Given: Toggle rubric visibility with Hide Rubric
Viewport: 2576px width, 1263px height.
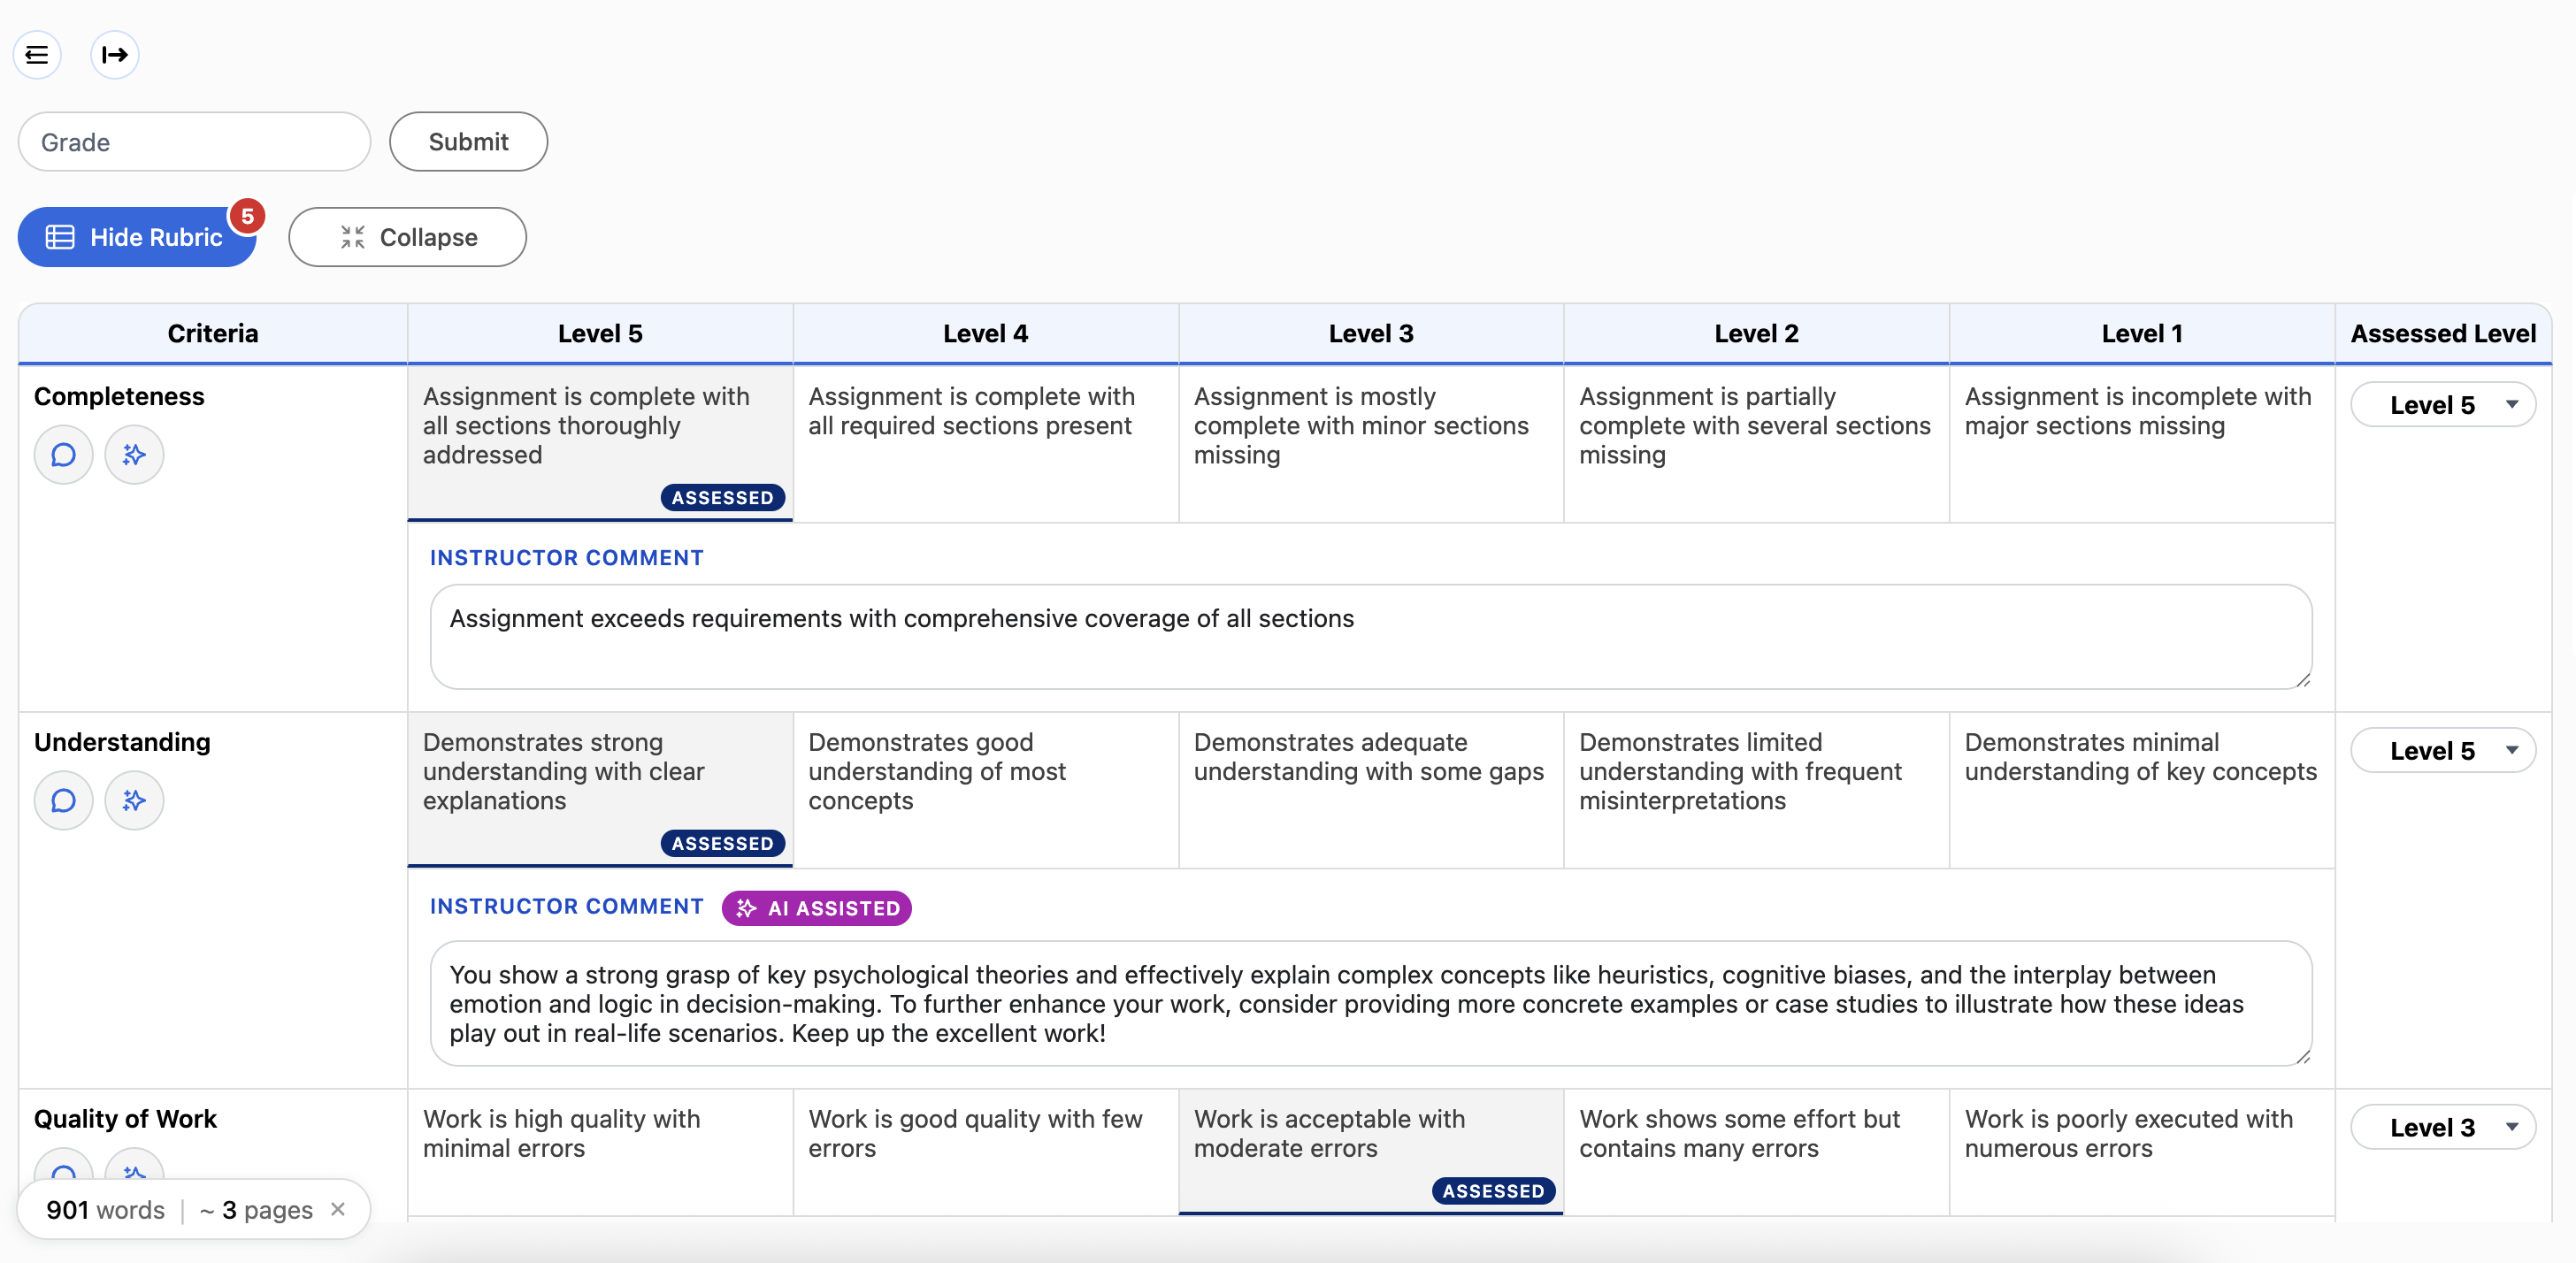Looking at the screenshot, I should click(x=136, y=237).
